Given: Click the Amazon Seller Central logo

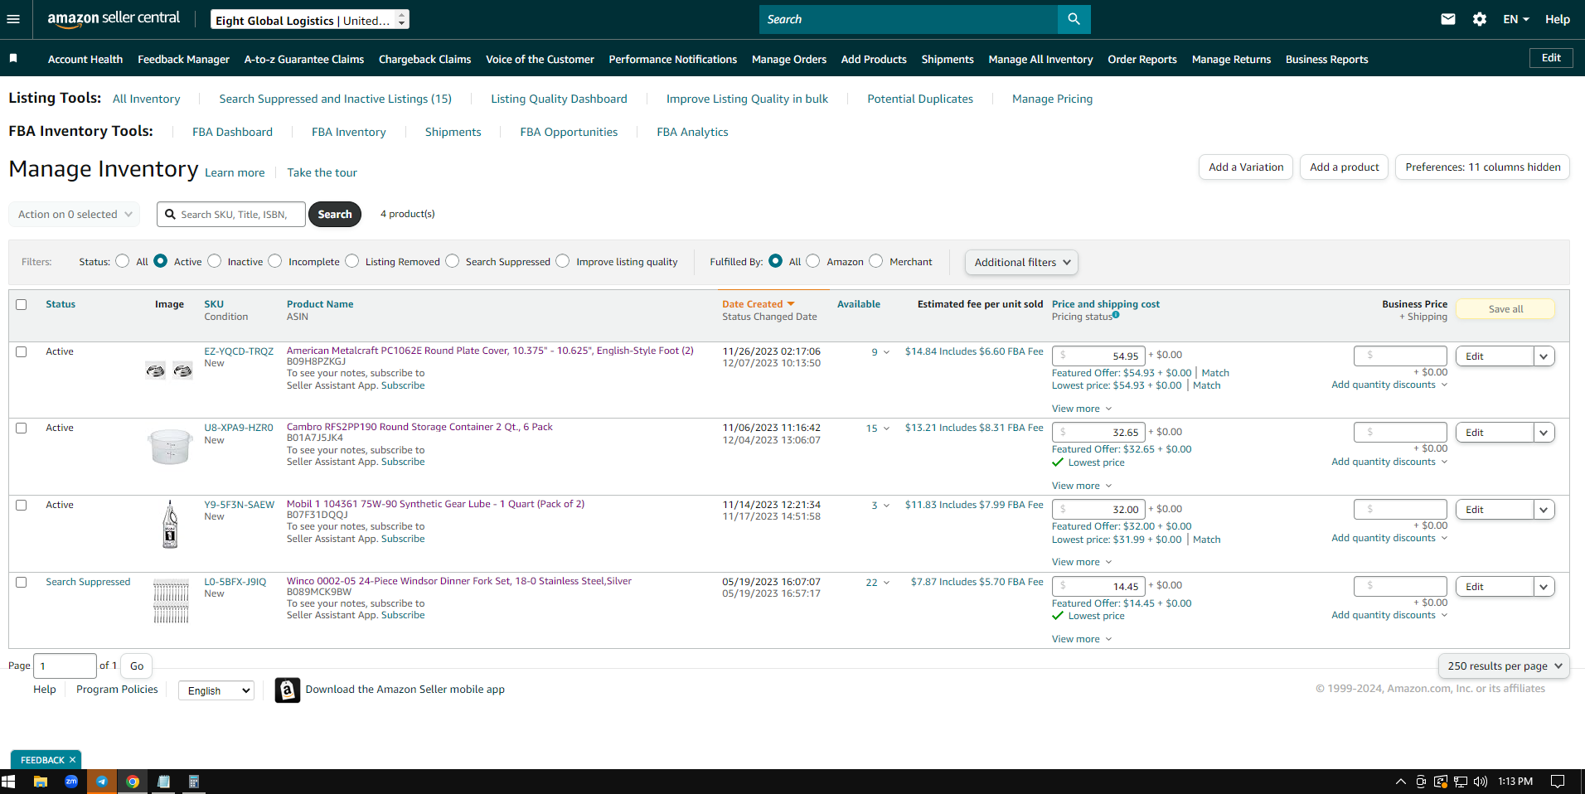Looking at the screenshot, I should 114,19.
